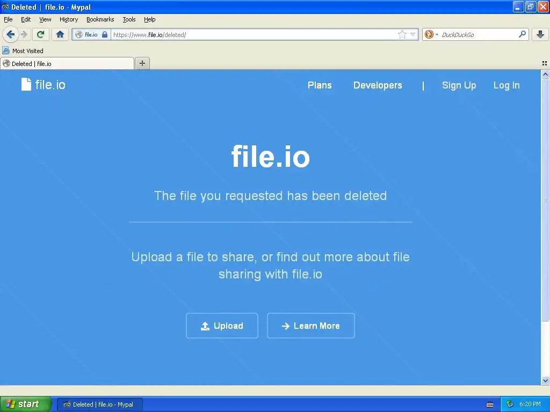The width and height of the screenshot is (550, 412).
Task: Click Sign Up in the header
Action: pyautogui.click(x=459, y=85)
